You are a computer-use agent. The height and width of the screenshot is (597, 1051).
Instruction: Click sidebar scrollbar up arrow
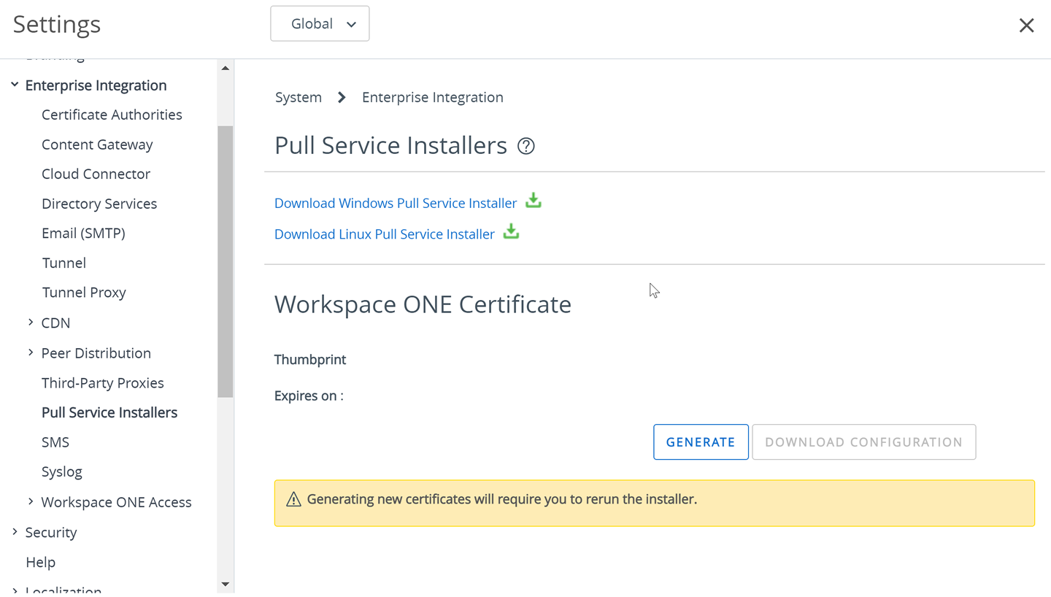225,68
